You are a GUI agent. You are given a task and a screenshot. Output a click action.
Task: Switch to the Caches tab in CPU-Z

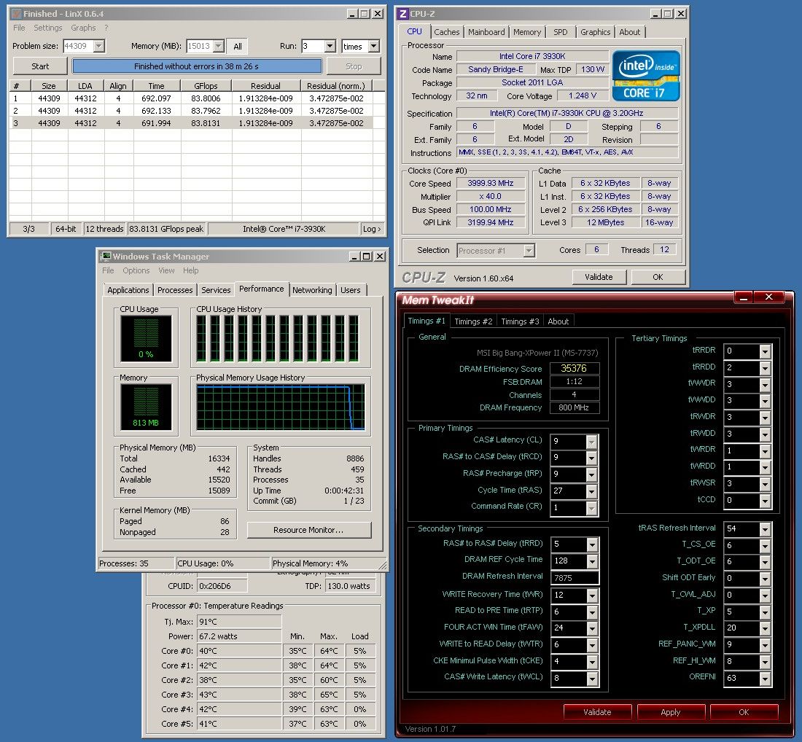pyautogui.click(x=447, y=32)
